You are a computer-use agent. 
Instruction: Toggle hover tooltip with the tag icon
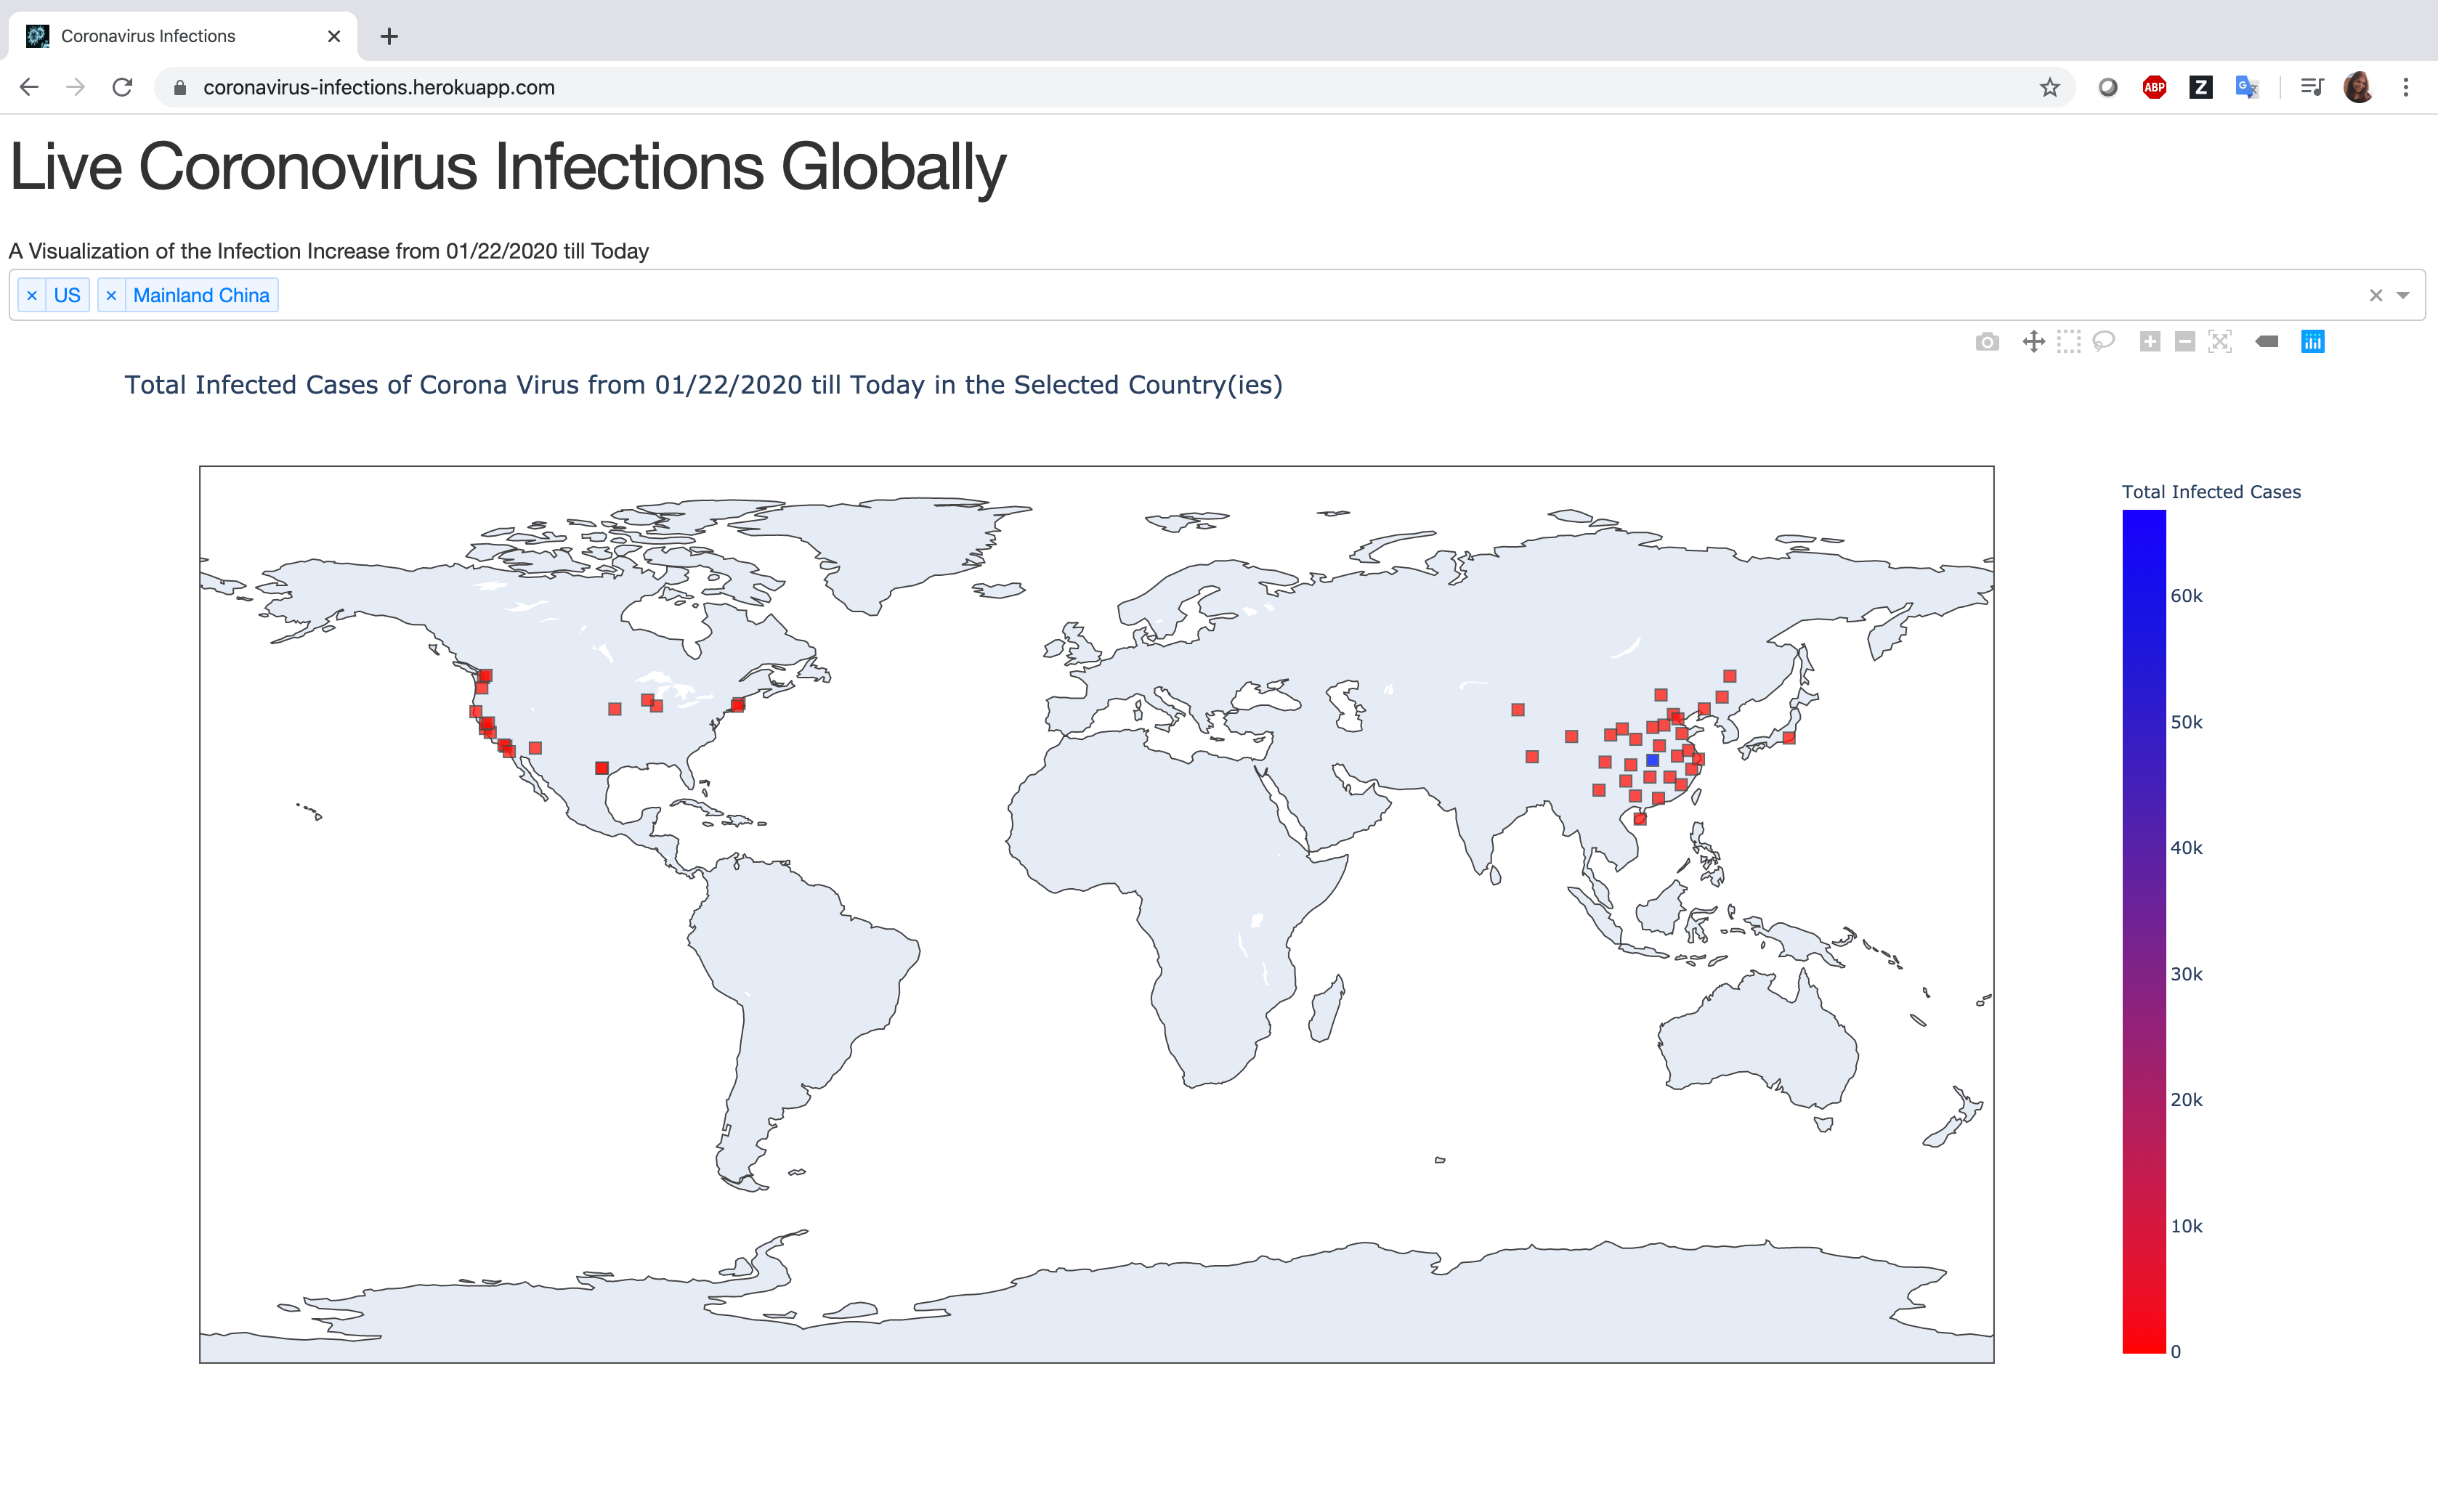(2267, 342)
